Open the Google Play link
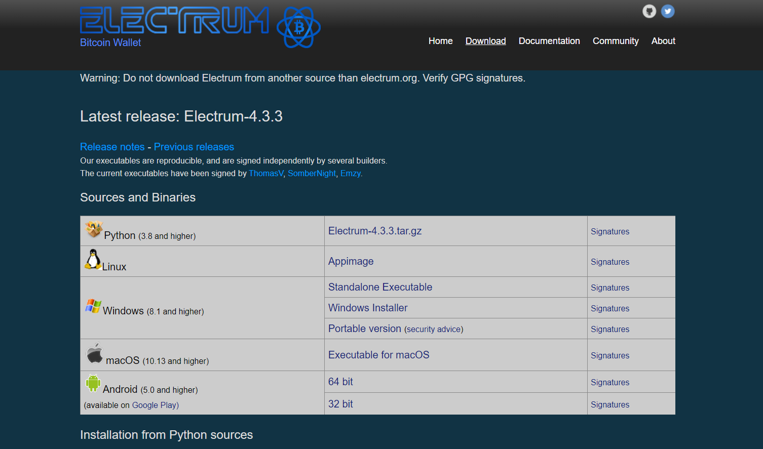This screenshot has height=449, width=763. 154,405
